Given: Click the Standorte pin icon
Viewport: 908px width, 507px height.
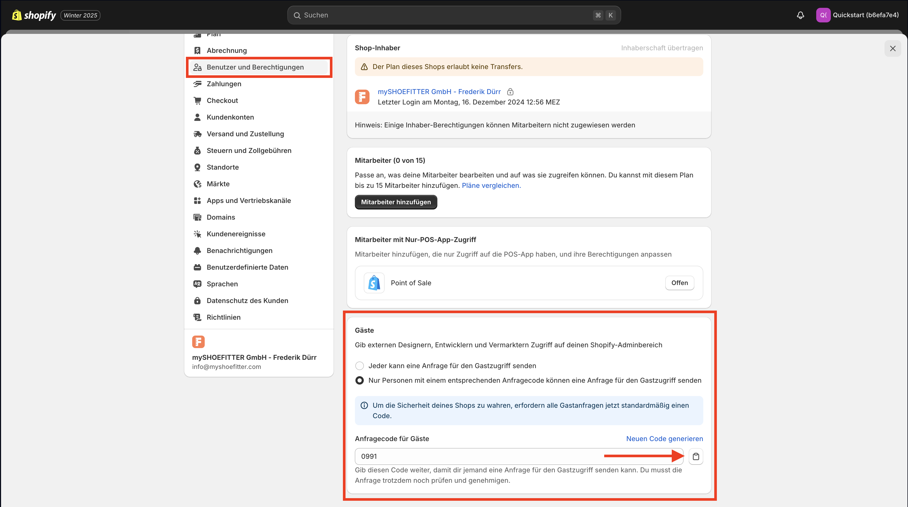Looking at the screenshot, I should [x=197, y=167].
